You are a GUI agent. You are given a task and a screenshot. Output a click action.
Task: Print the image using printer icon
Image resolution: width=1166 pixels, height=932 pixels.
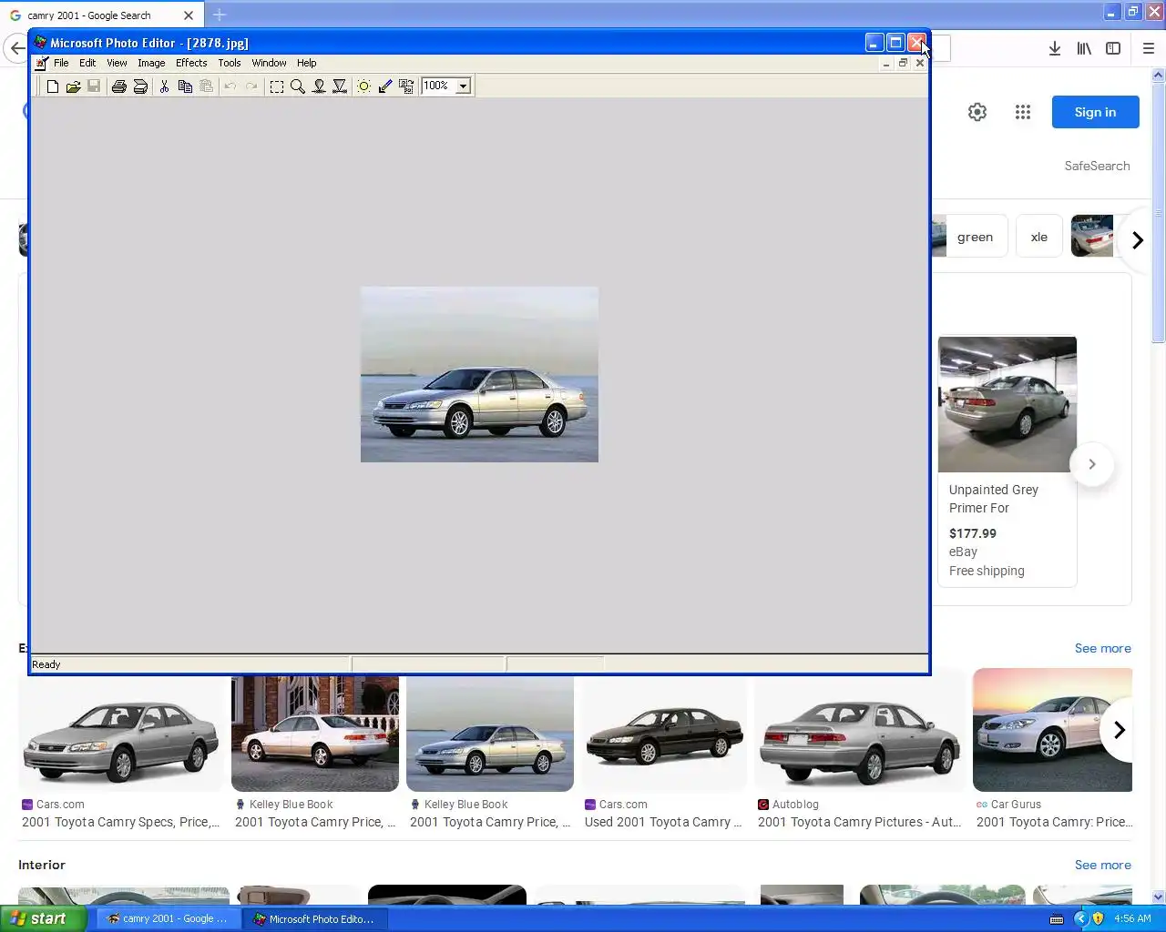point(118,86)
